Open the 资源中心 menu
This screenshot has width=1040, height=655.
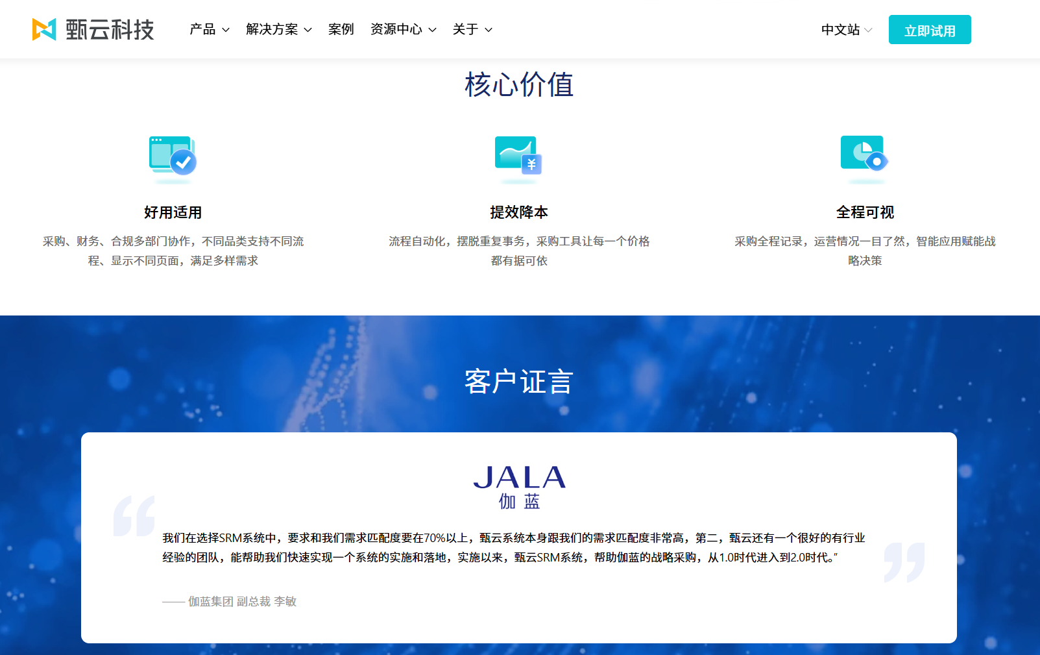point(404,29)
